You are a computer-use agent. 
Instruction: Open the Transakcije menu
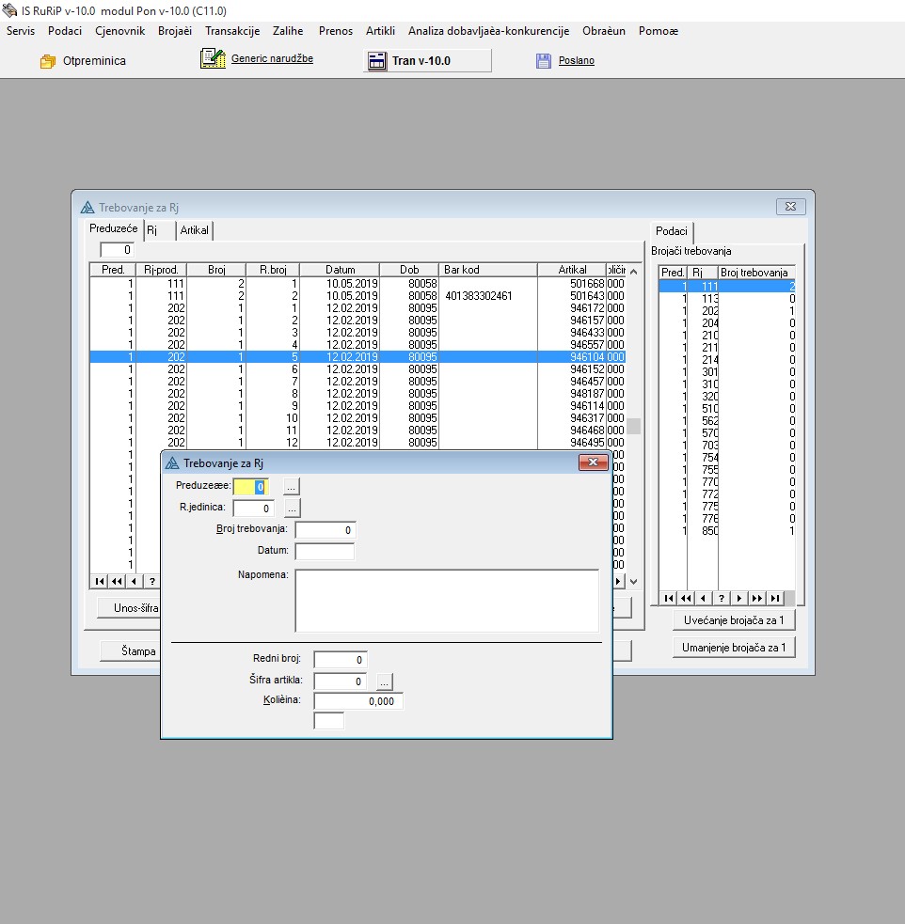[x=232, y=31]
